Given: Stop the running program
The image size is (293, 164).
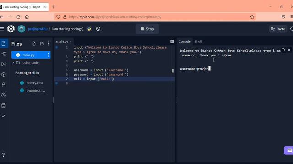Looking at the screenshot, I should 147,29.
